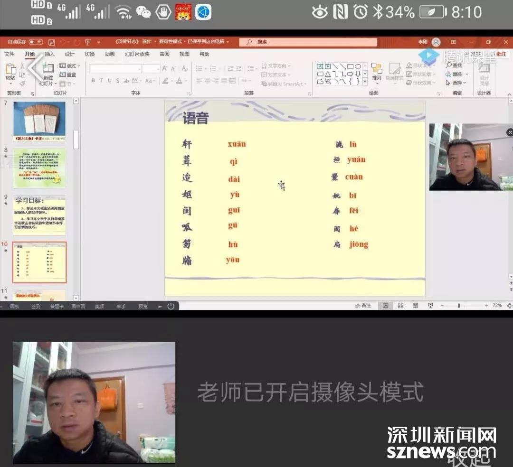Select slide 9 学习目标 thumbnail
The width and height of the screenshot is (513, 467).
click(39, 215)
